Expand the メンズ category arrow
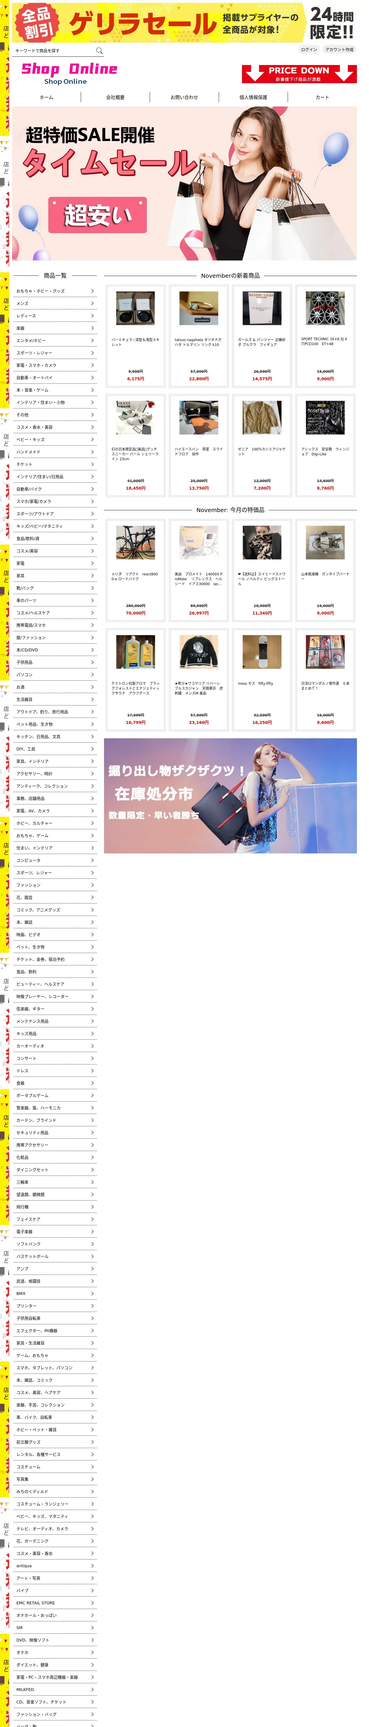369x1727 pixels. click(93, 303)
